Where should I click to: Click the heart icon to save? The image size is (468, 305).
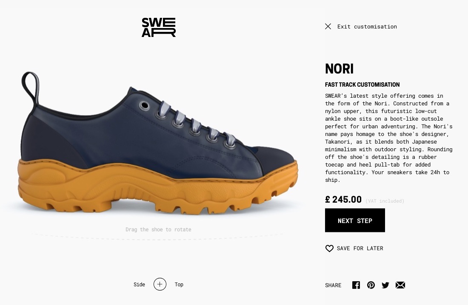tap(329, 249)
